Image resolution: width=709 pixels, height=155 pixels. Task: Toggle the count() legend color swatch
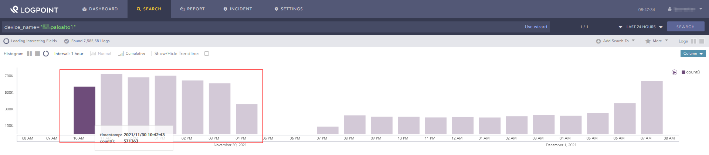[683, 72]
